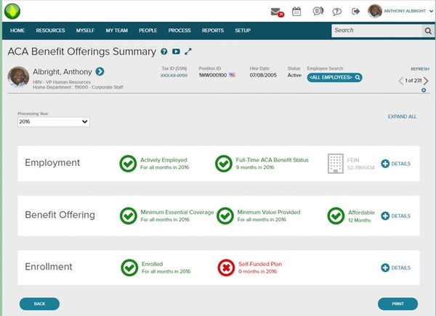This screenshot has width=436, height=316.
Task: Expand Enrollment section details
Action: [x=395, y=267]
